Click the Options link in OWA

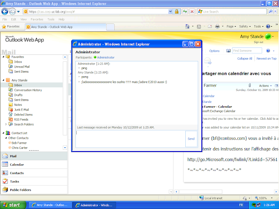[x=214, y=51]
